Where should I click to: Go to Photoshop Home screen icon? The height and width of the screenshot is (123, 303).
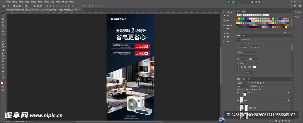click(4, 6)
